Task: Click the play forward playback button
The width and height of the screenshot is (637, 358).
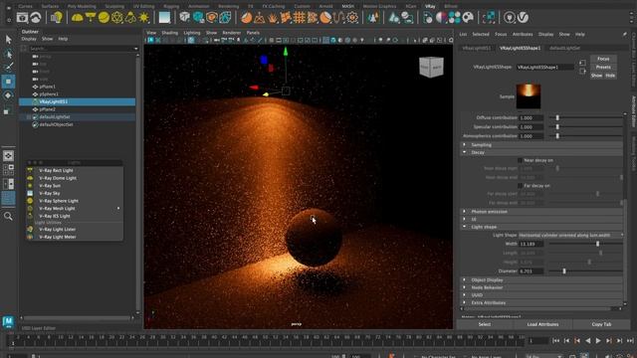Action: coord(598,341)
